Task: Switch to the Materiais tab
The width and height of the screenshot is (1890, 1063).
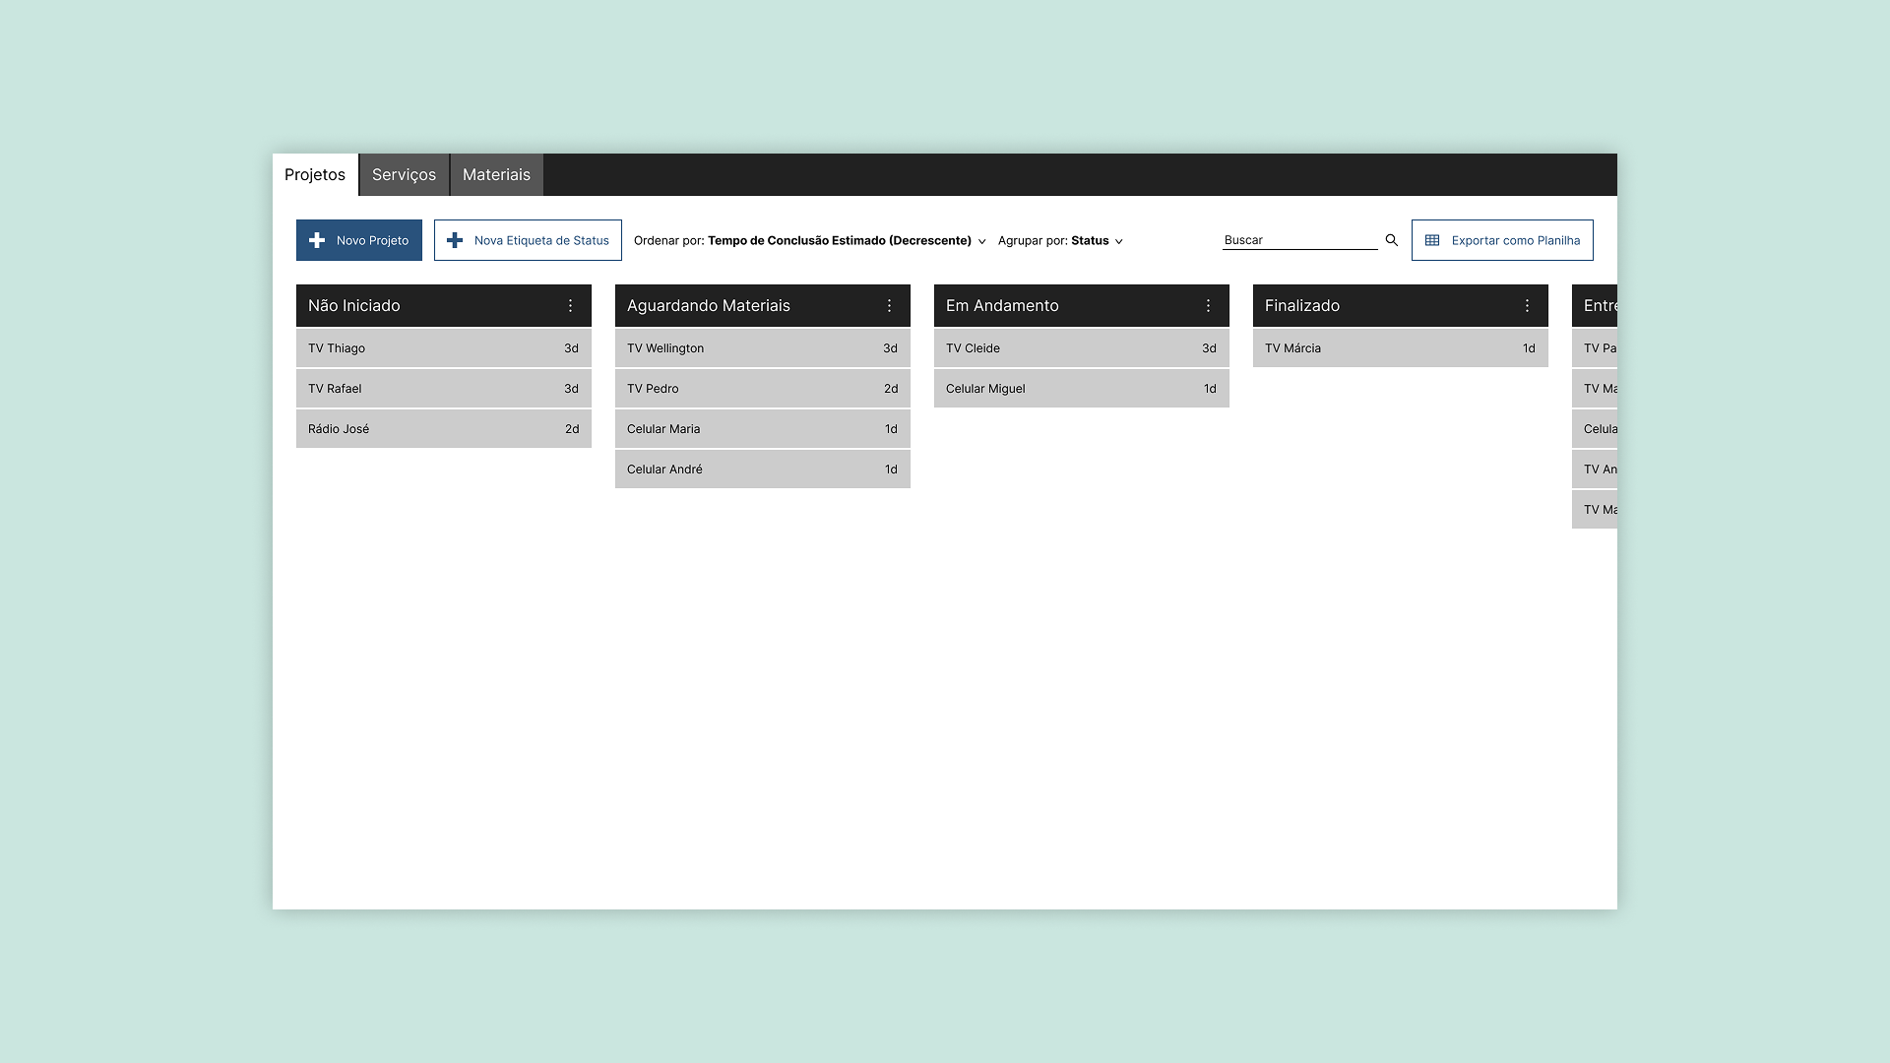Action: point(496,174)
